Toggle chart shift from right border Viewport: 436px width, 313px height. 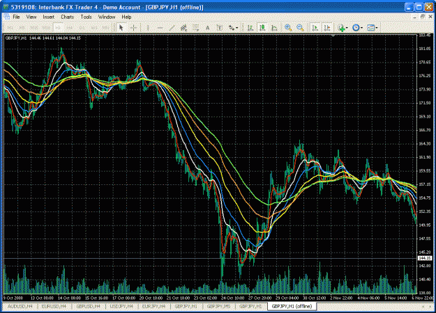[x=327, y=28]
